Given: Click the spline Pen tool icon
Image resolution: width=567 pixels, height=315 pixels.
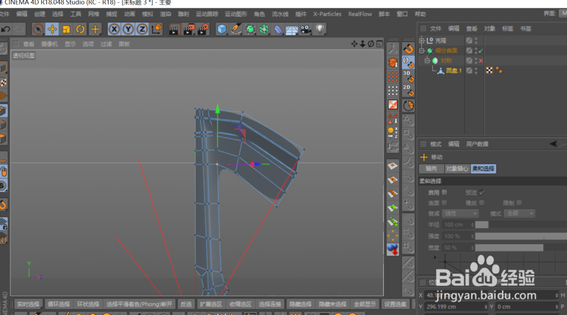Looking at the screenshot, I should pyautogui.click(x=236, y=30).
